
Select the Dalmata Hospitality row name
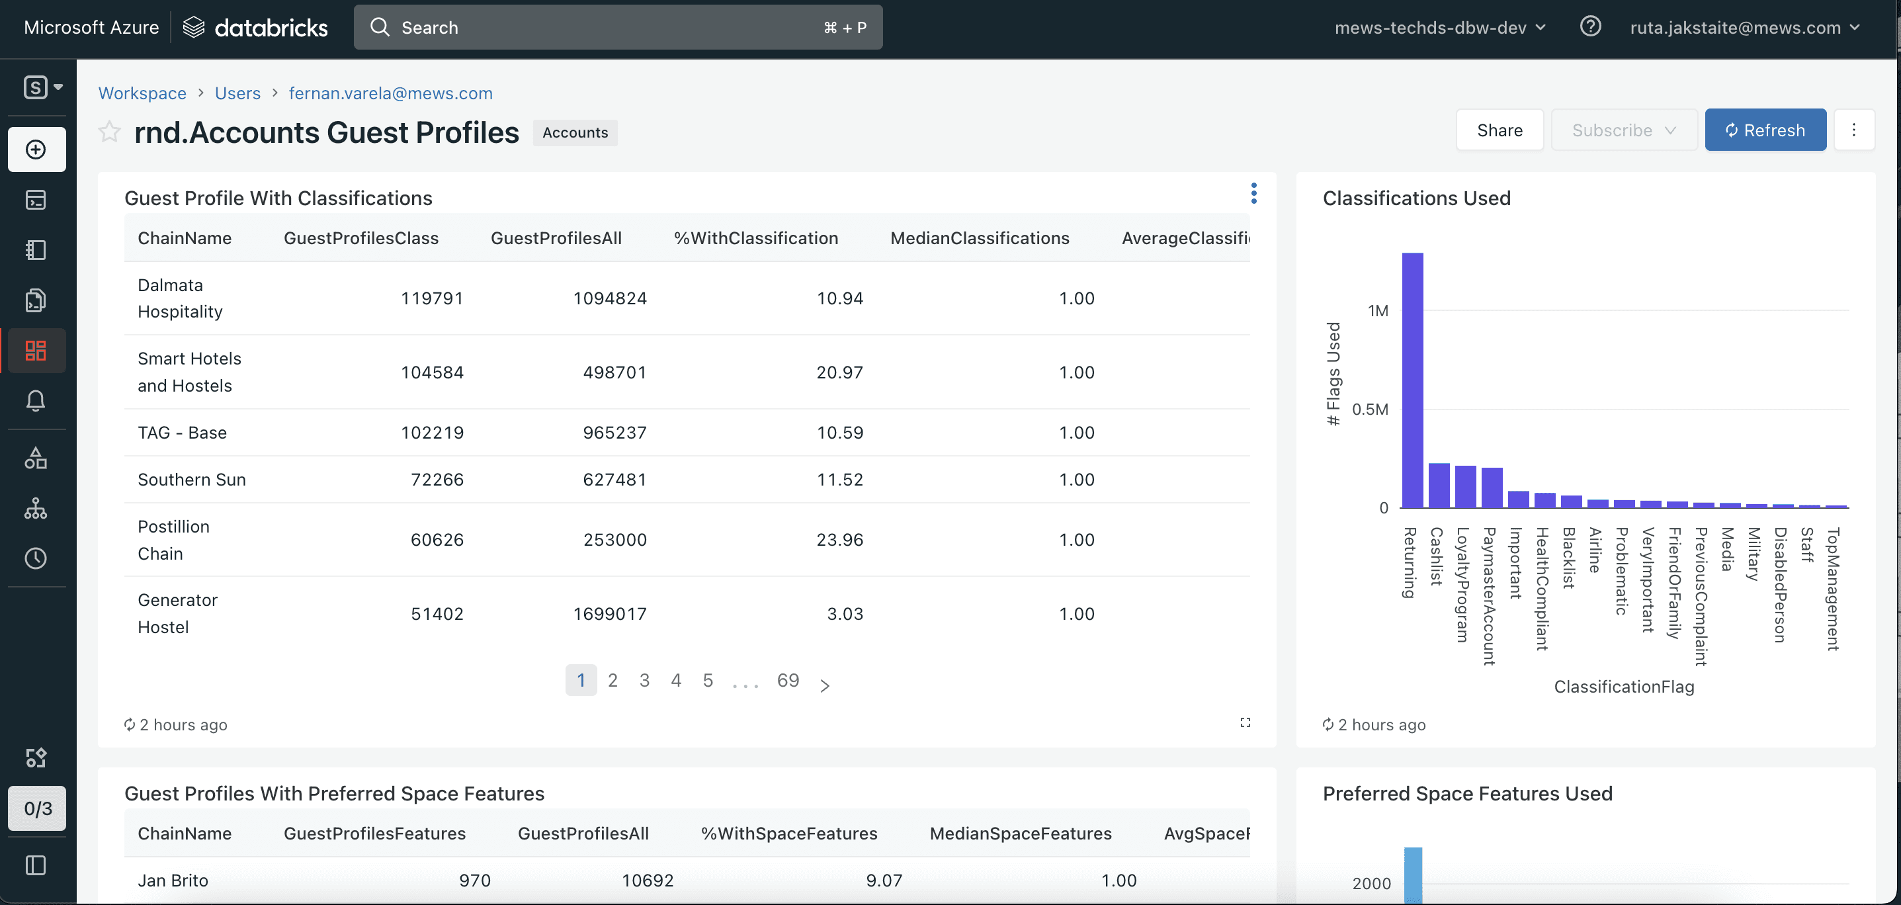coord(180,298)
